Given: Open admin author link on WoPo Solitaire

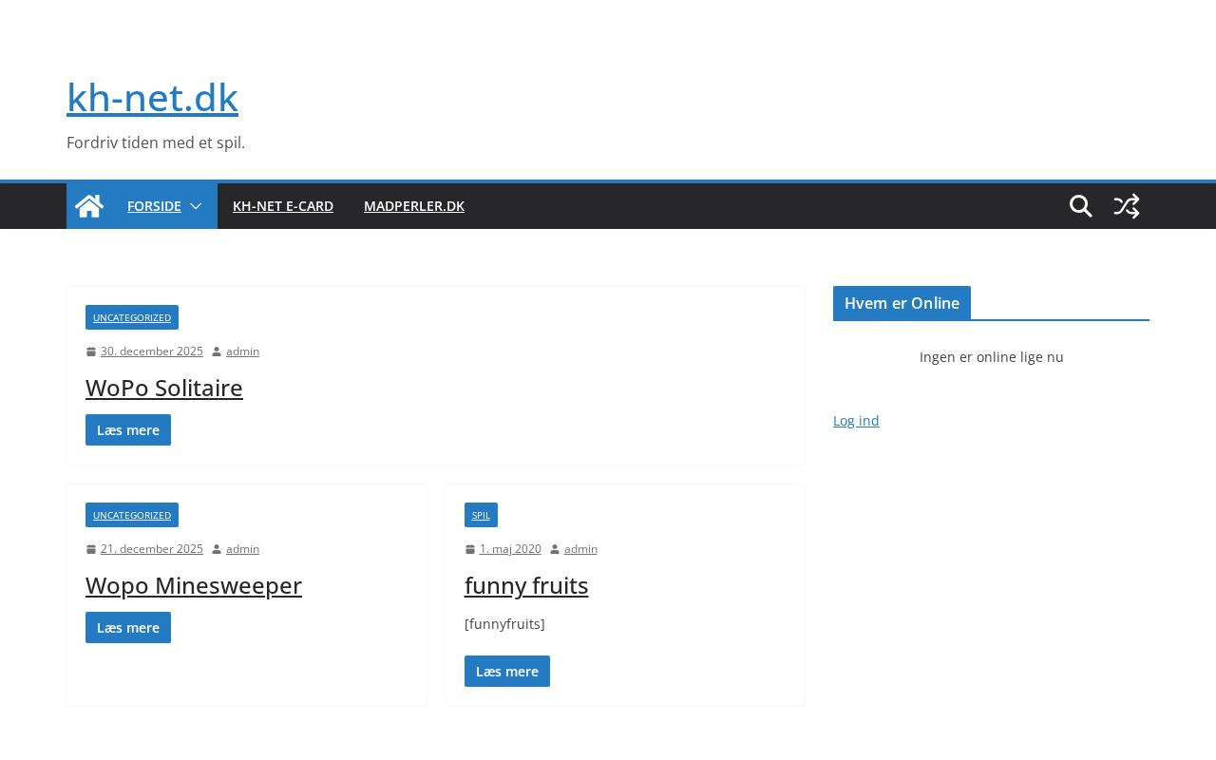Looking at the screenshot, I should (x=242, y=351).
